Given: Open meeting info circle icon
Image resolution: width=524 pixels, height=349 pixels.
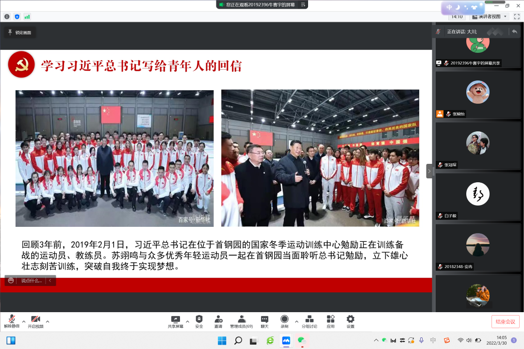Looking at the screenshot, I should 7,16.
